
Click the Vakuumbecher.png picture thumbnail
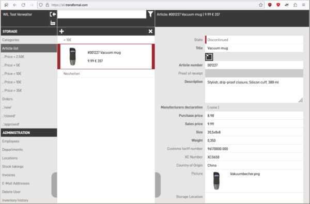216,181
